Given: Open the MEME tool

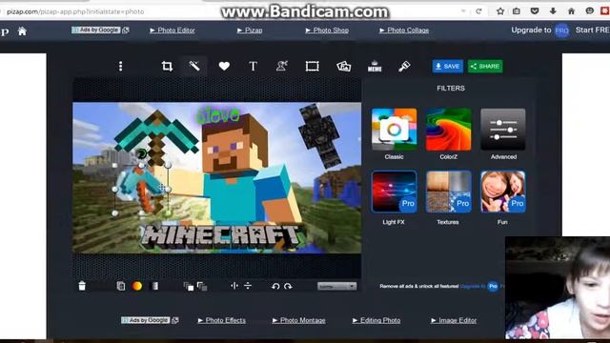Looking at the screenshot, I should (375, 66).
